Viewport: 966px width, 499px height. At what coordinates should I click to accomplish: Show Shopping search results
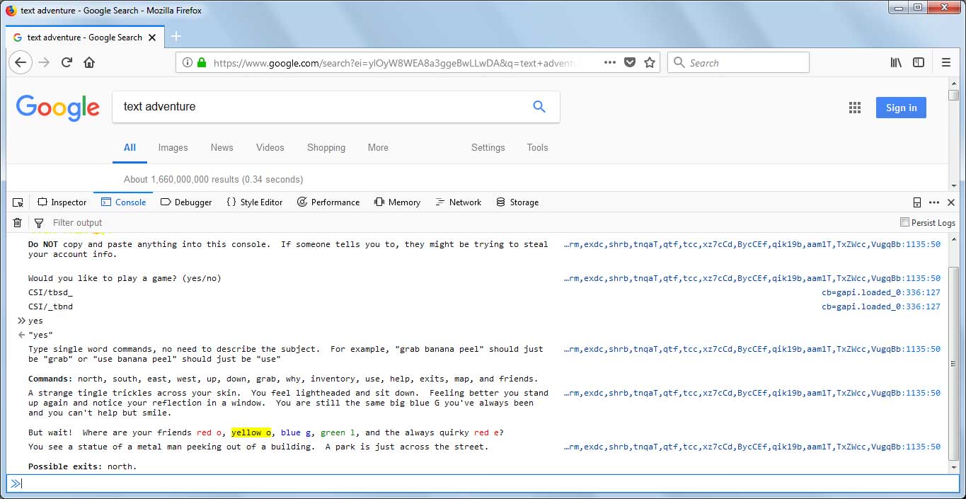point(326,147)
